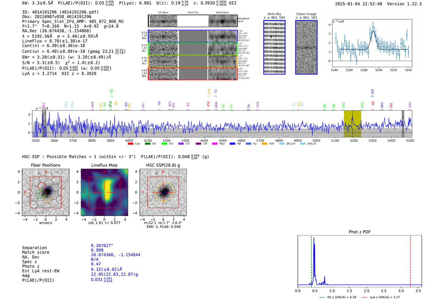Viewport: 444px width, 302px height.
Task: Click the red-bordered fiber spectrum row
Action: point(193,74)
